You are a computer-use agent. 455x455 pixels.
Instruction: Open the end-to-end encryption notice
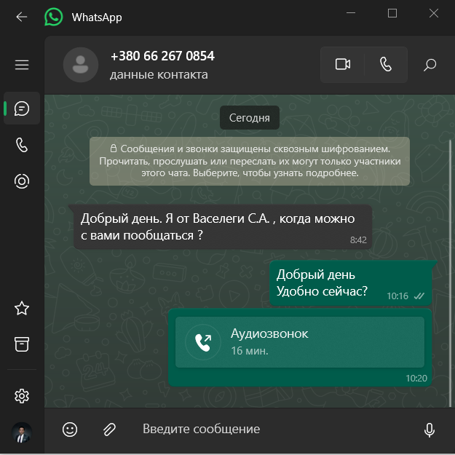pos(250,162)
